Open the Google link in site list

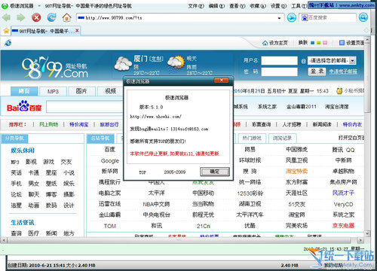point(110,161)
